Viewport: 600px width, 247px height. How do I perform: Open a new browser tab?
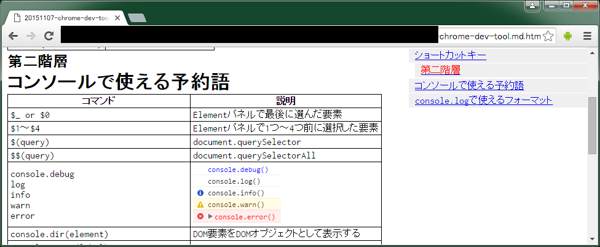tap(136, 18)
